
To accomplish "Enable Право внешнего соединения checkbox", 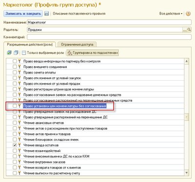I will 15,67.
